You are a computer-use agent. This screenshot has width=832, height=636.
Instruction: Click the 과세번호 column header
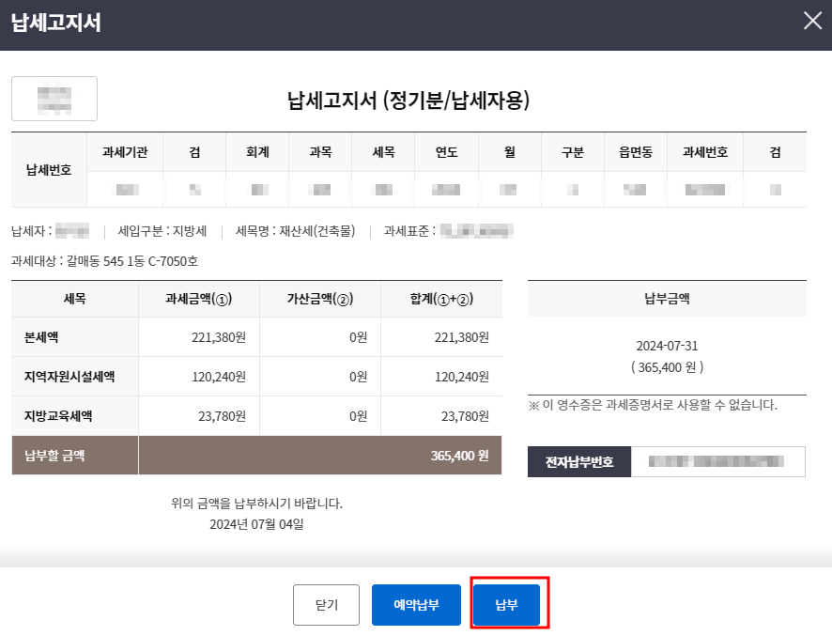click(x=704, y=152)
